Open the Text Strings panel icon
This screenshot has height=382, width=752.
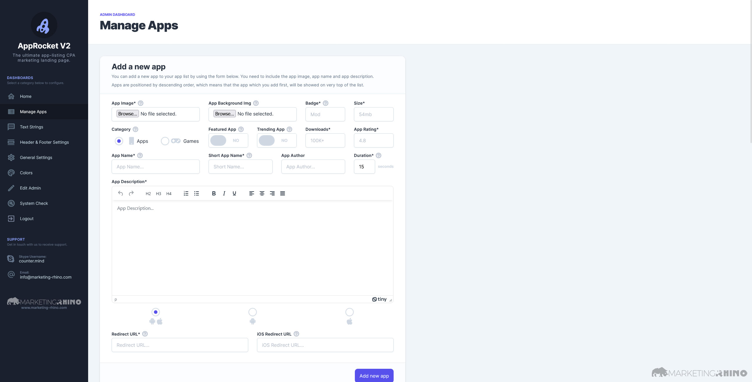(x=11, y=127)
